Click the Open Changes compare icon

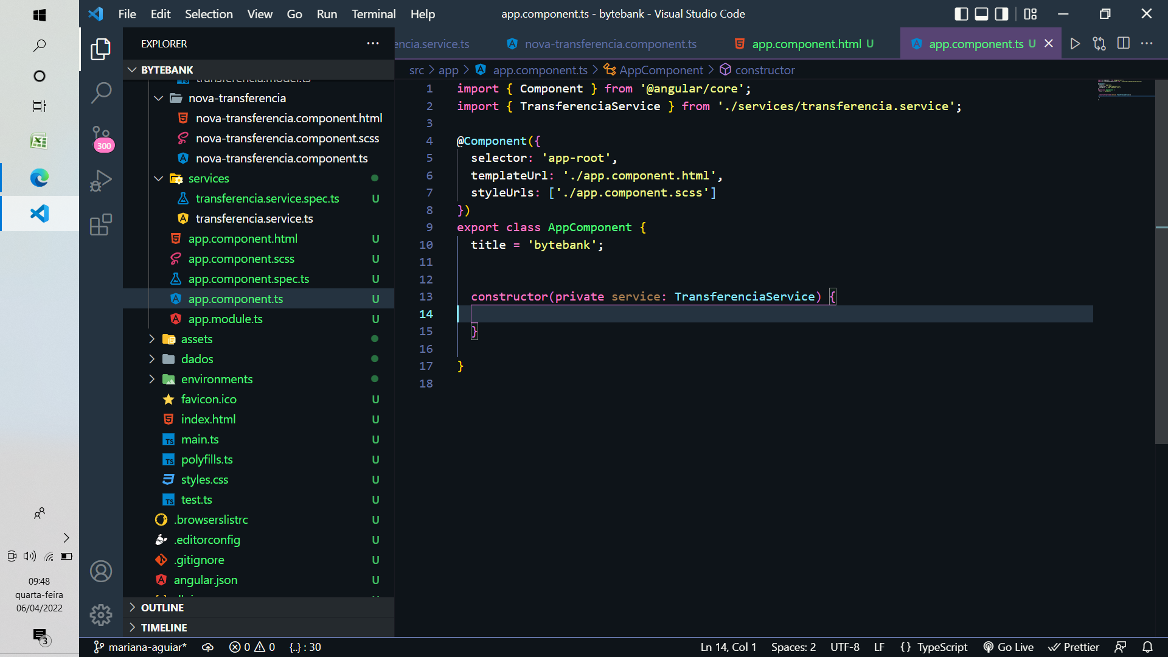pos(1099,44)
